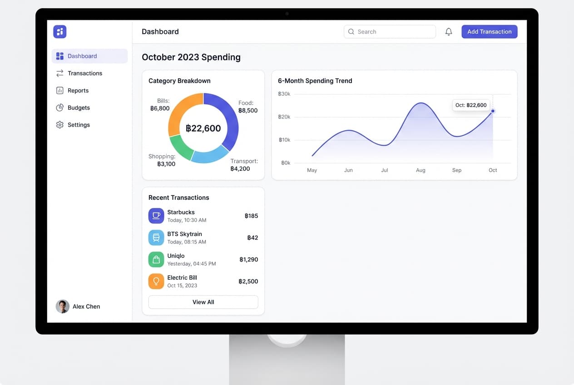The image size is (574, 385).
Task: Open Settings via the gear icon
Action: (x=59, y=125)
